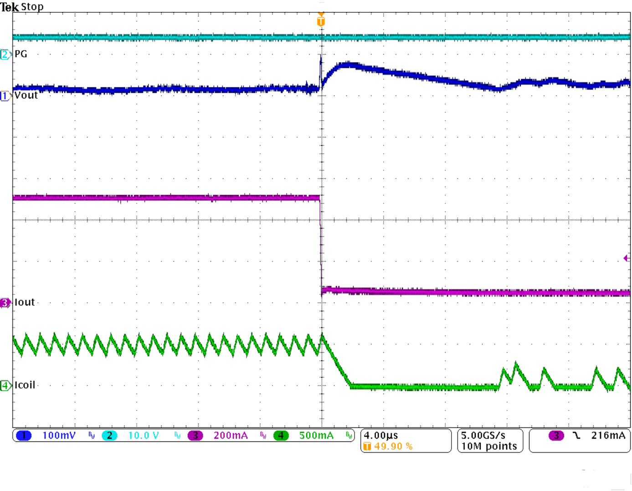Image resolution: width=632 pixels, height=491 pixels.
Task: Open the 4.00µs timebase readout
Action: 380,435
